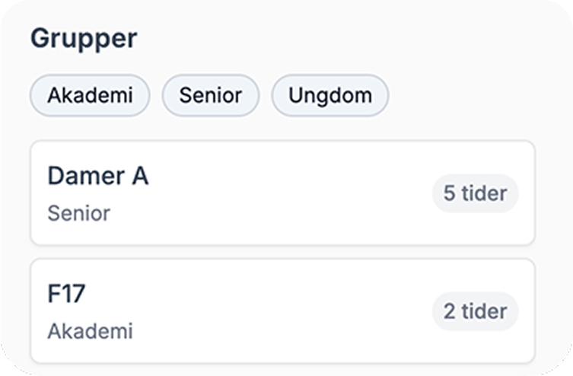Click the "2 tider" badge
The width and height of the screenshot is (573, 376).
475,311
